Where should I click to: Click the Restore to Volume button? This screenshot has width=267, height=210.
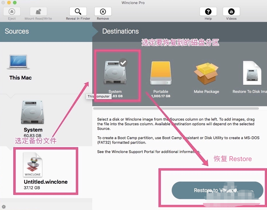(x=217, y=190)
